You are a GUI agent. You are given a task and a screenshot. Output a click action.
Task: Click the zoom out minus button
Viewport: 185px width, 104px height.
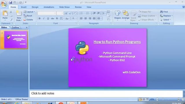tap(157, 99)
